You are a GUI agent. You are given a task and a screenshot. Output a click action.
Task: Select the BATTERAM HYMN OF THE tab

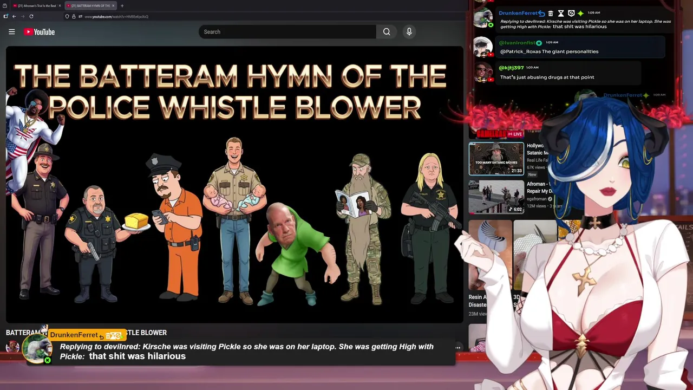[90, 5]
